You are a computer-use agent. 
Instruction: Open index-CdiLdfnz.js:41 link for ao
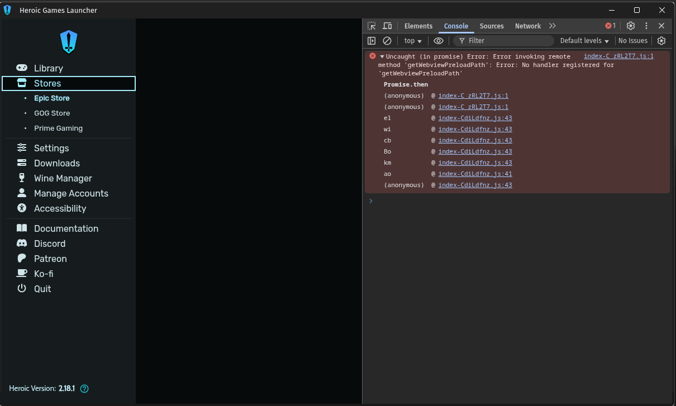pyautogui.click(x=475, y=174)
